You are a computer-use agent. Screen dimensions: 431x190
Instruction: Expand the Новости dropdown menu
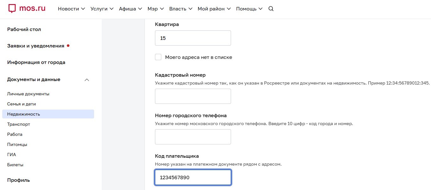71,9
